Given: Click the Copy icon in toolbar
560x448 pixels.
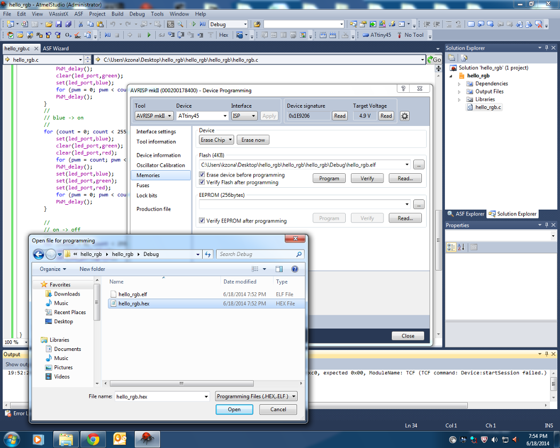Looking at the screenshot, I should (x=90, y=24).
